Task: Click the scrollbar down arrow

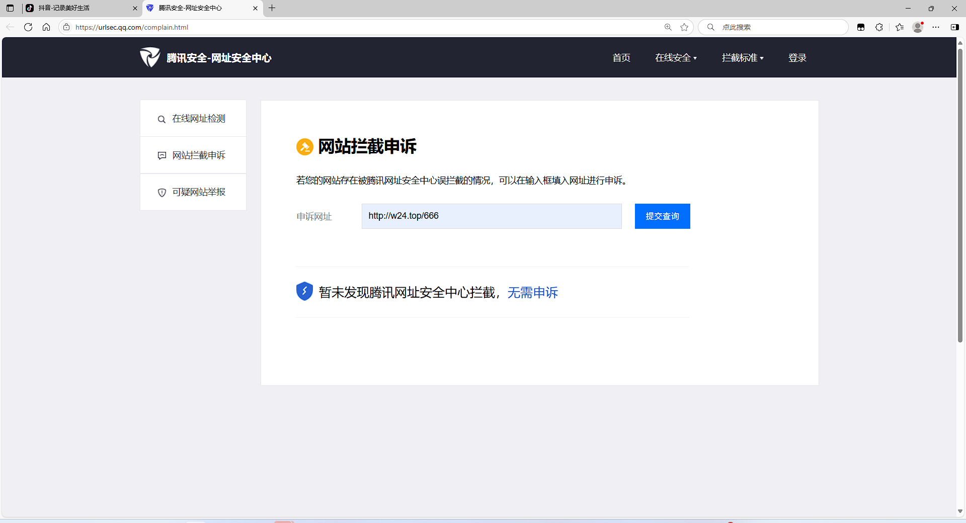Action: pos(960,511)
